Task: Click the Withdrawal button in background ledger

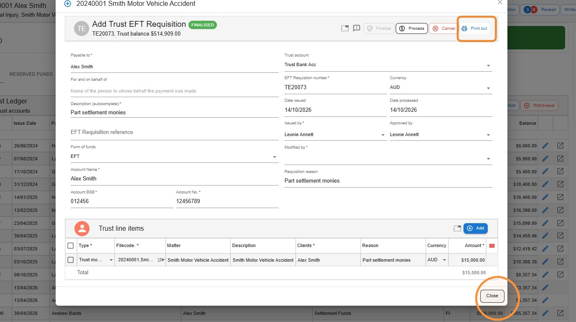Action: (x=539, y=106)
